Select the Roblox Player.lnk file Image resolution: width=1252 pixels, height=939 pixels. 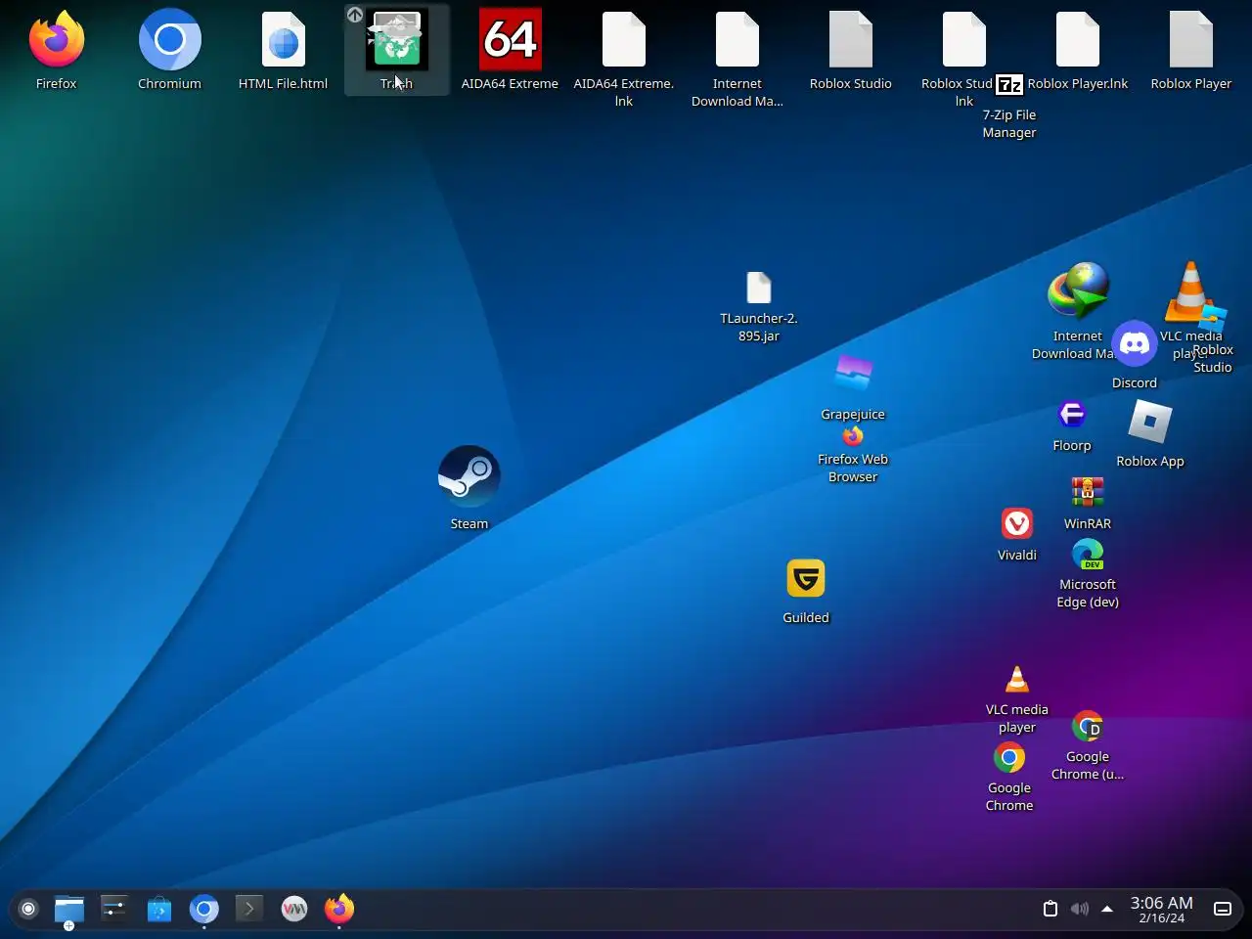coord(1078,40)
